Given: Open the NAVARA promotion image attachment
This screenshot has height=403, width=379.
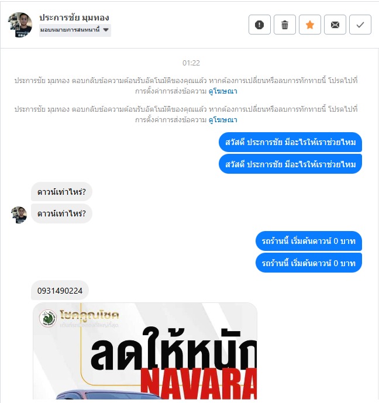Looking at the screenshot, I should click(x=145, y=351).
